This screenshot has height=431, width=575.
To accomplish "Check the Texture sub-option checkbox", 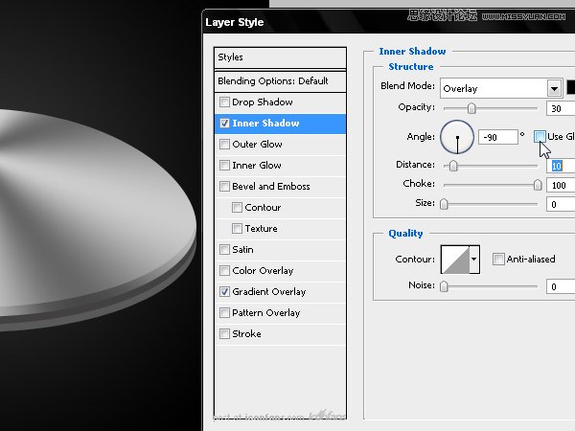I will pos(237,228).
